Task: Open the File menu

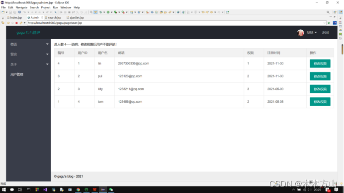Action: pos(3,7)
